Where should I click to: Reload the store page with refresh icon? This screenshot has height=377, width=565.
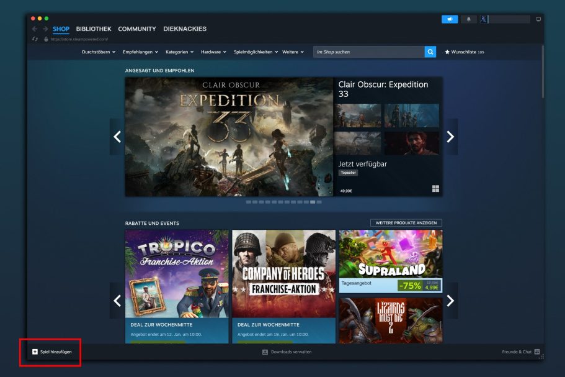pos(35,39)
